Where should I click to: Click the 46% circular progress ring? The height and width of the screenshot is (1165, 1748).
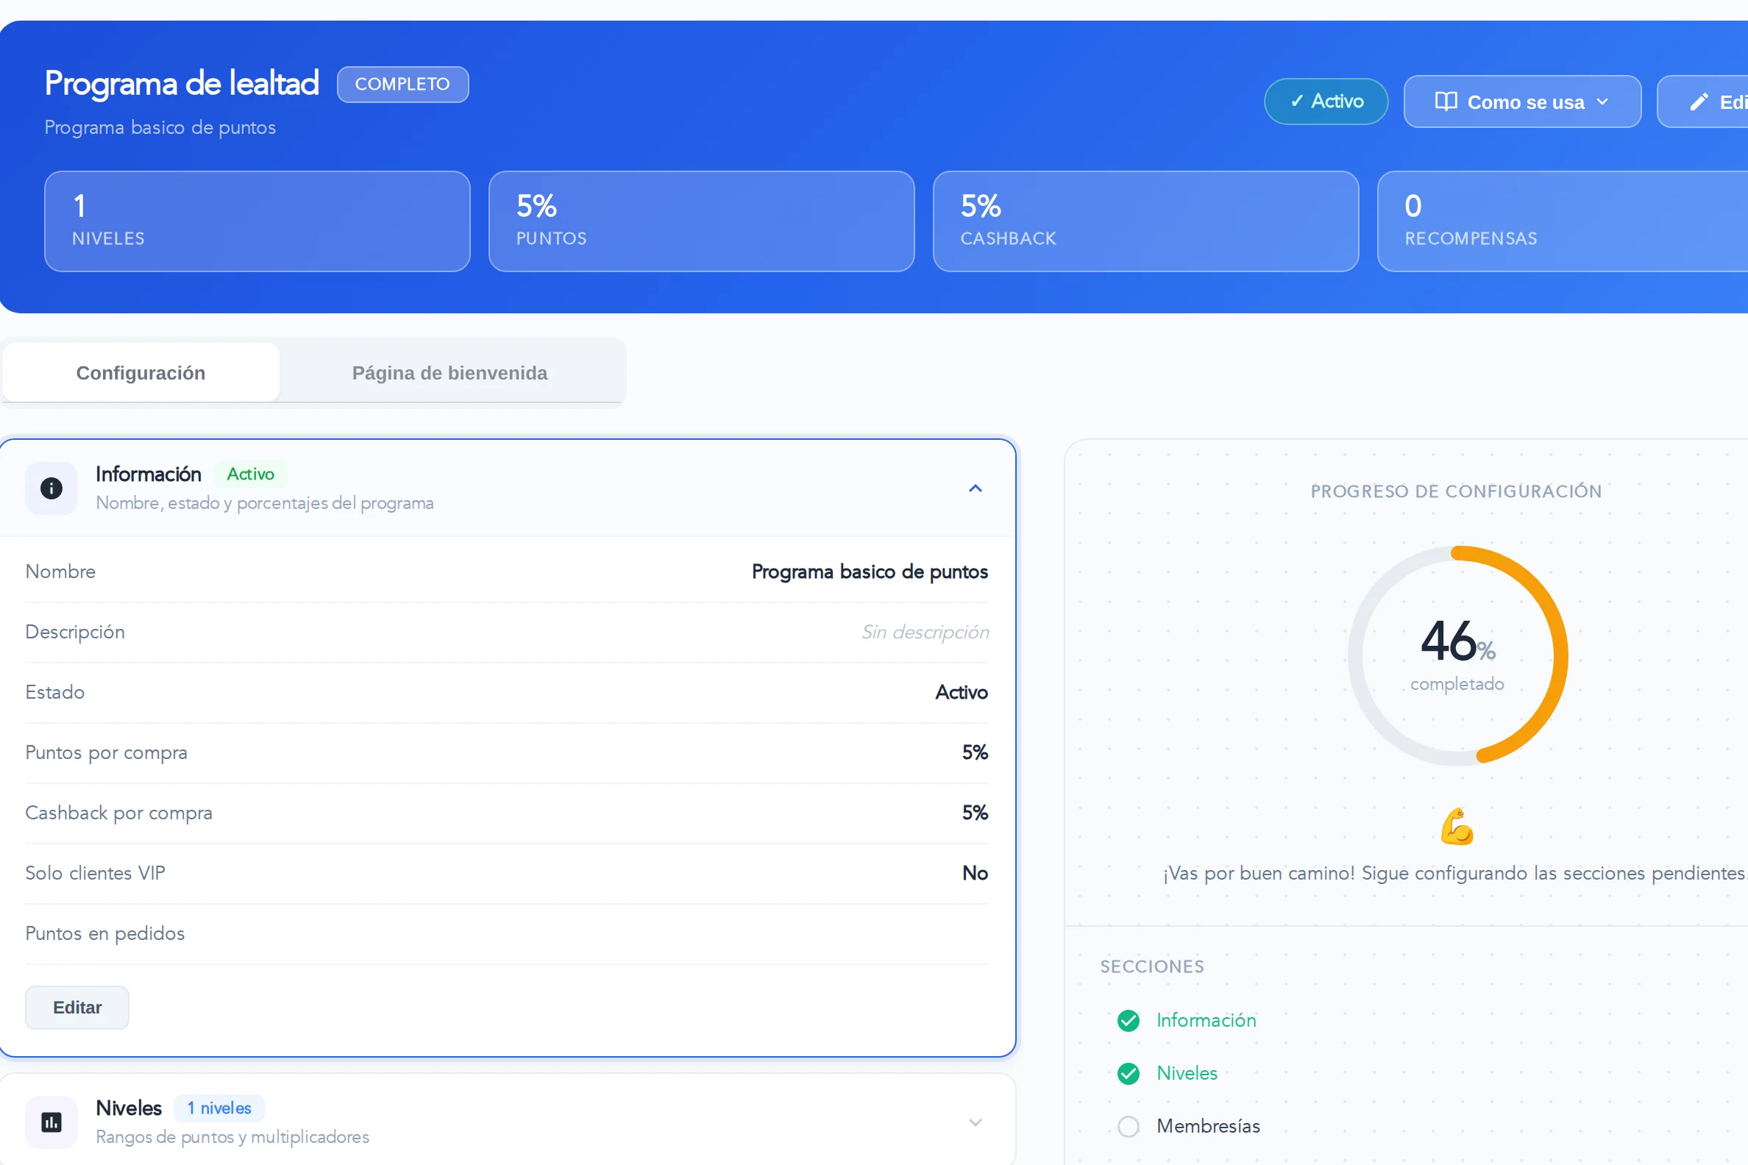tap(1457, 655)
